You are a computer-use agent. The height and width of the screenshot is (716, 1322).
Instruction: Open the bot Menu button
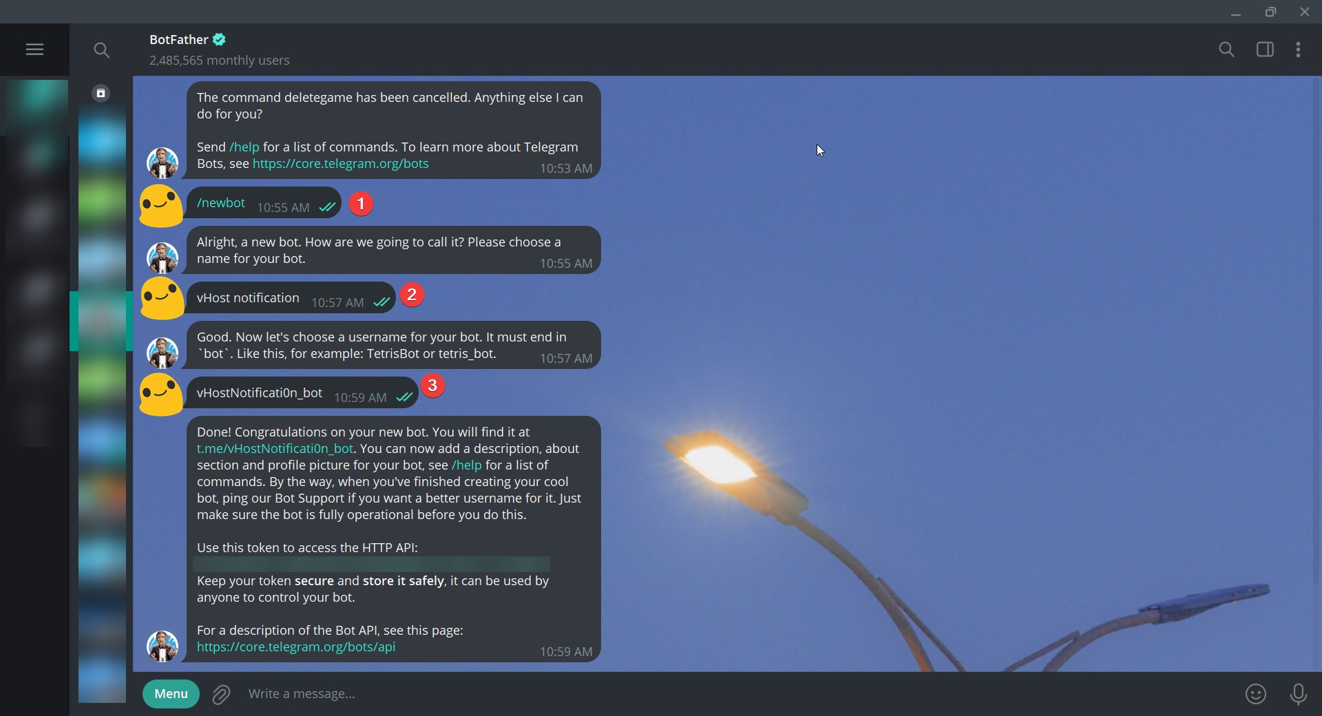171,694
